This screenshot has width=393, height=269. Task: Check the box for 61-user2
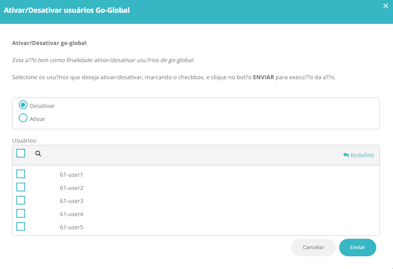pyautogui.click(x=21, y=187)
